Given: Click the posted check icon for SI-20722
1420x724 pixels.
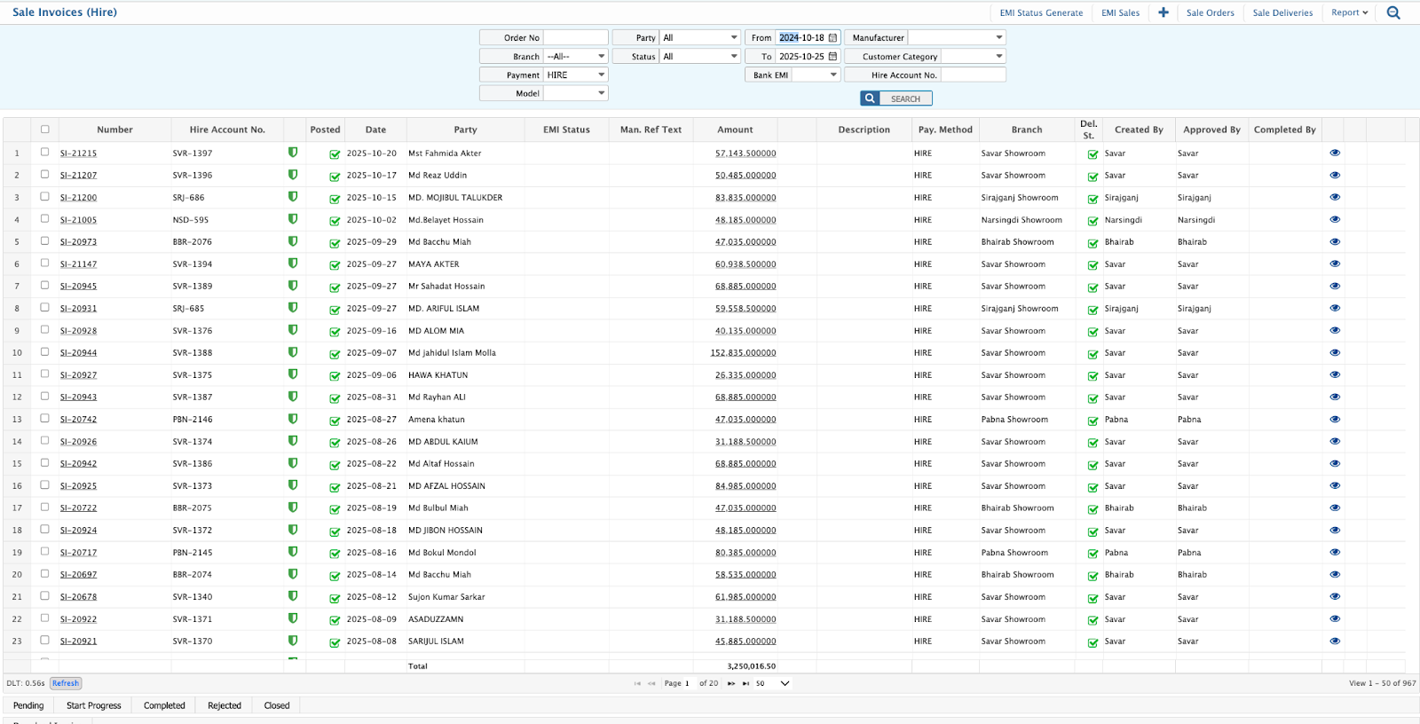Looking at the screenshot, I should pos(335,509).
